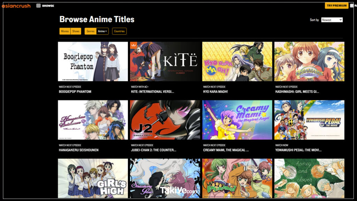Click Watch Next Episode above Hanasakeru Seishounen

pos(70,145)
